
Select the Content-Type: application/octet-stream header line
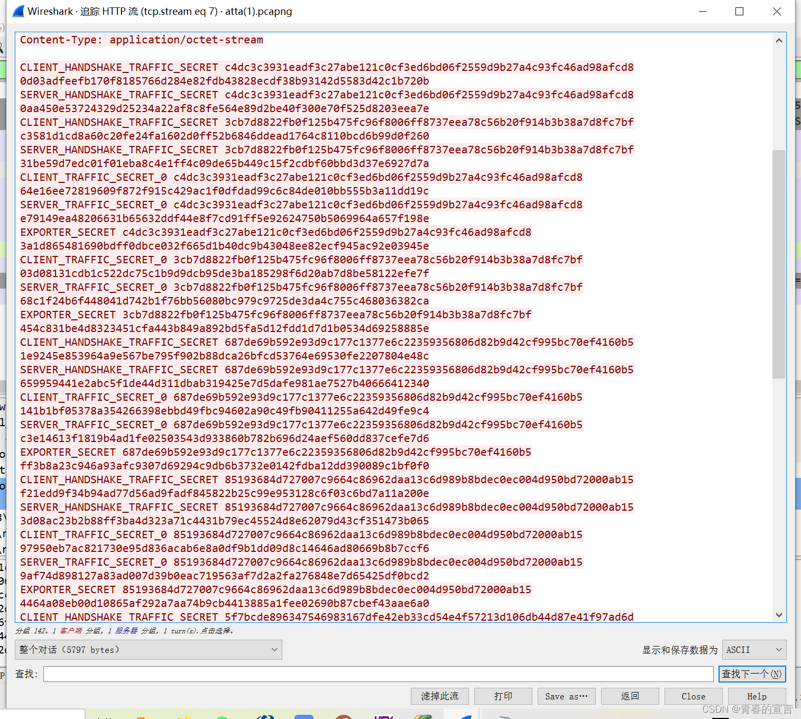(141, 40)
